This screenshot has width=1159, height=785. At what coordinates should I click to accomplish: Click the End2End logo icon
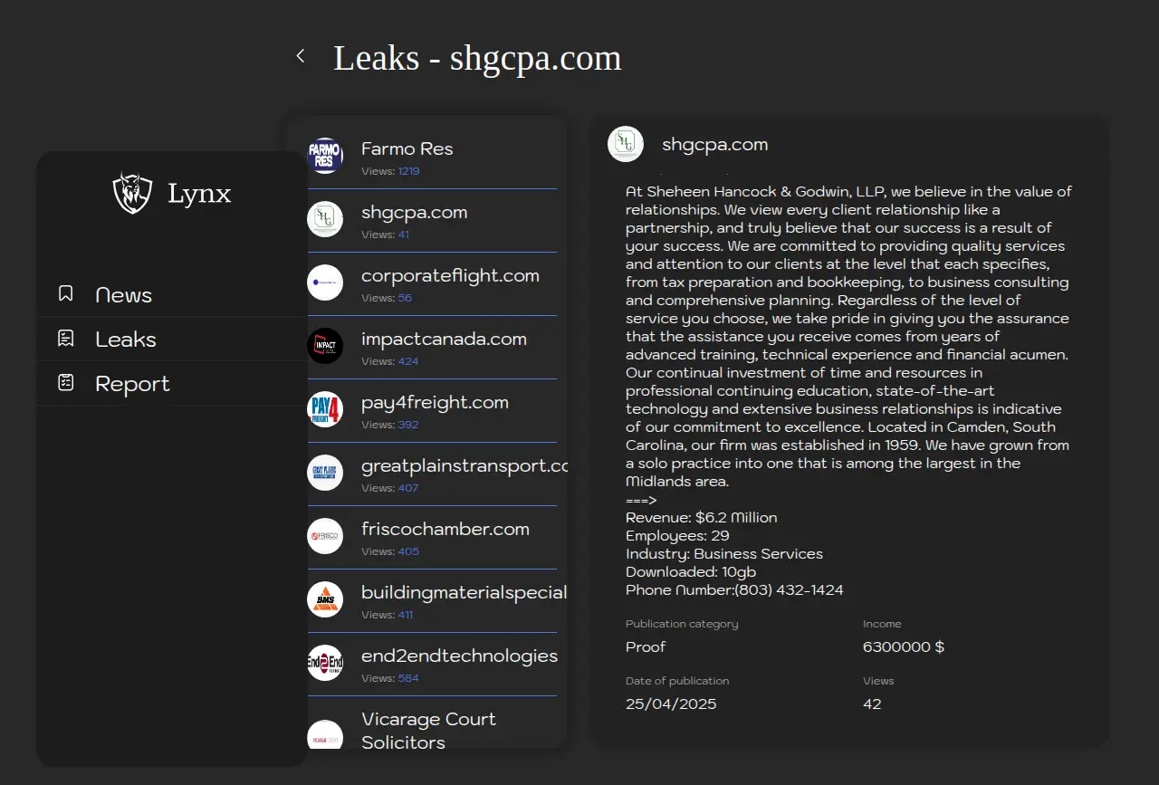pos(325,663)
